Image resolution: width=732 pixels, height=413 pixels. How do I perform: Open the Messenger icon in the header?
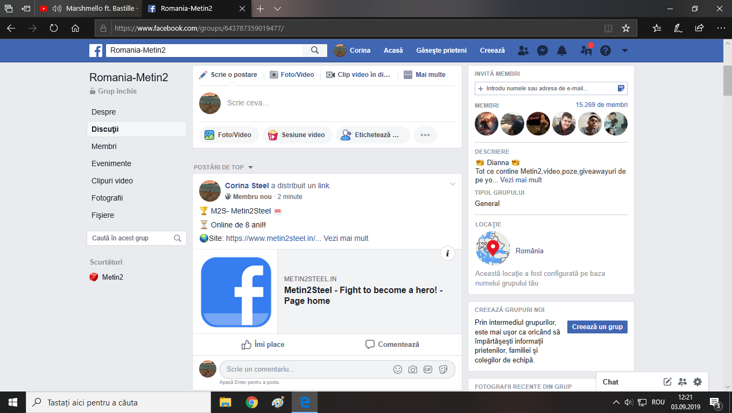[x=543, y=51]
